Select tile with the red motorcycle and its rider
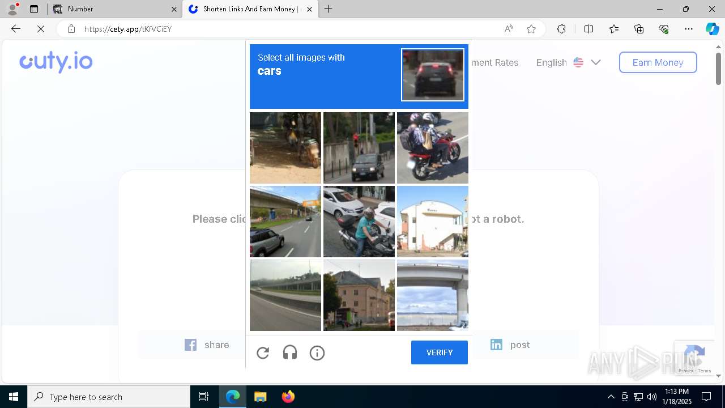This screenshot has height=408, width=725. point(433,148)
